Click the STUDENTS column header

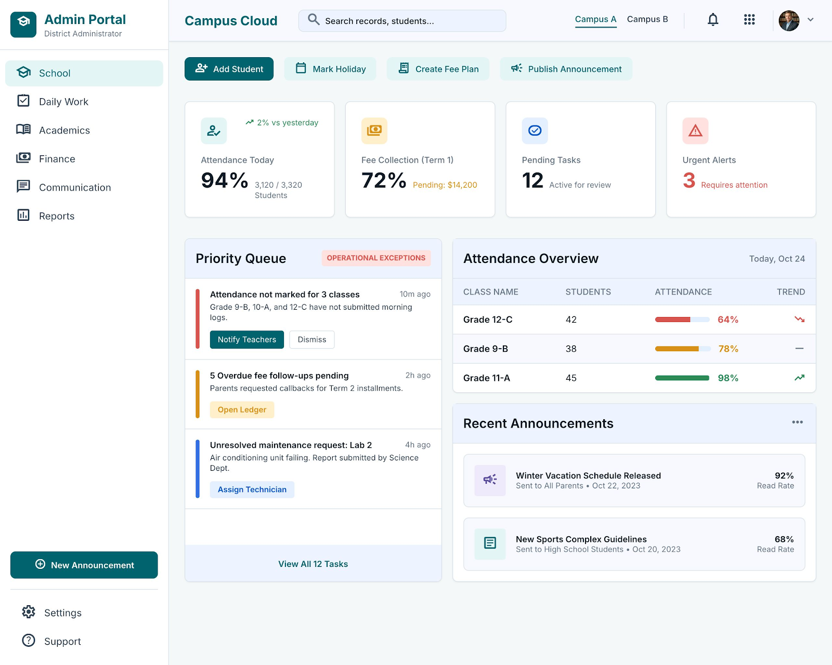588,292
